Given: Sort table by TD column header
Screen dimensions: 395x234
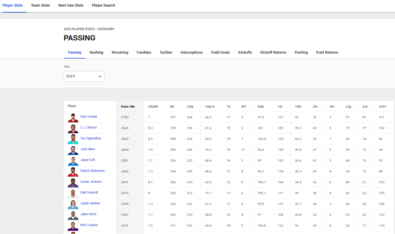Looking at the screenshot, I should pyautogui.click(x=229, y=107).
